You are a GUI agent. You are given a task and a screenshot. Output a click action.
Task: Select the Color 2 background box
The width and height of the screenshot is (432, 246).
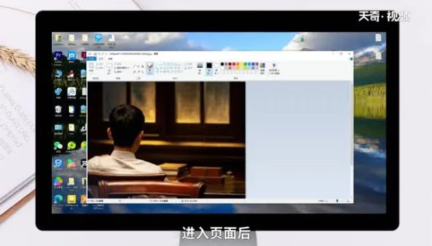coord(216,69)
